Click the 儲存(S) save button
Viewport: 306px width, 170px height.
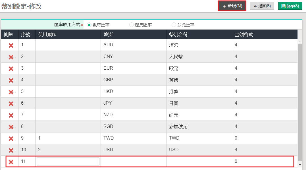290,6
